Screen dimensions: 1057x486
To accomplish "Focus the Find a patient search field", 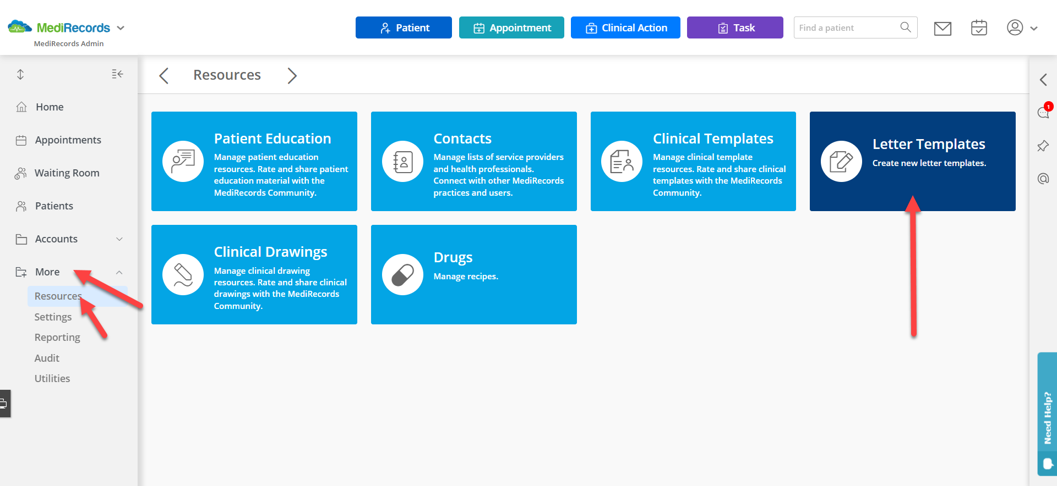I will click(x=856, y=27).
